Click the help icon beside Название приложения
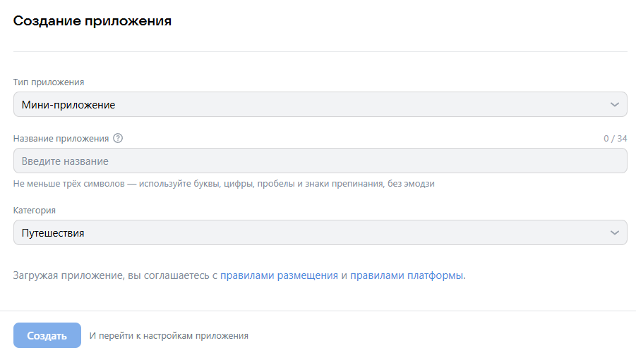Image resolution: width=636 pixels, height=362 pixels. click(118, 139)
